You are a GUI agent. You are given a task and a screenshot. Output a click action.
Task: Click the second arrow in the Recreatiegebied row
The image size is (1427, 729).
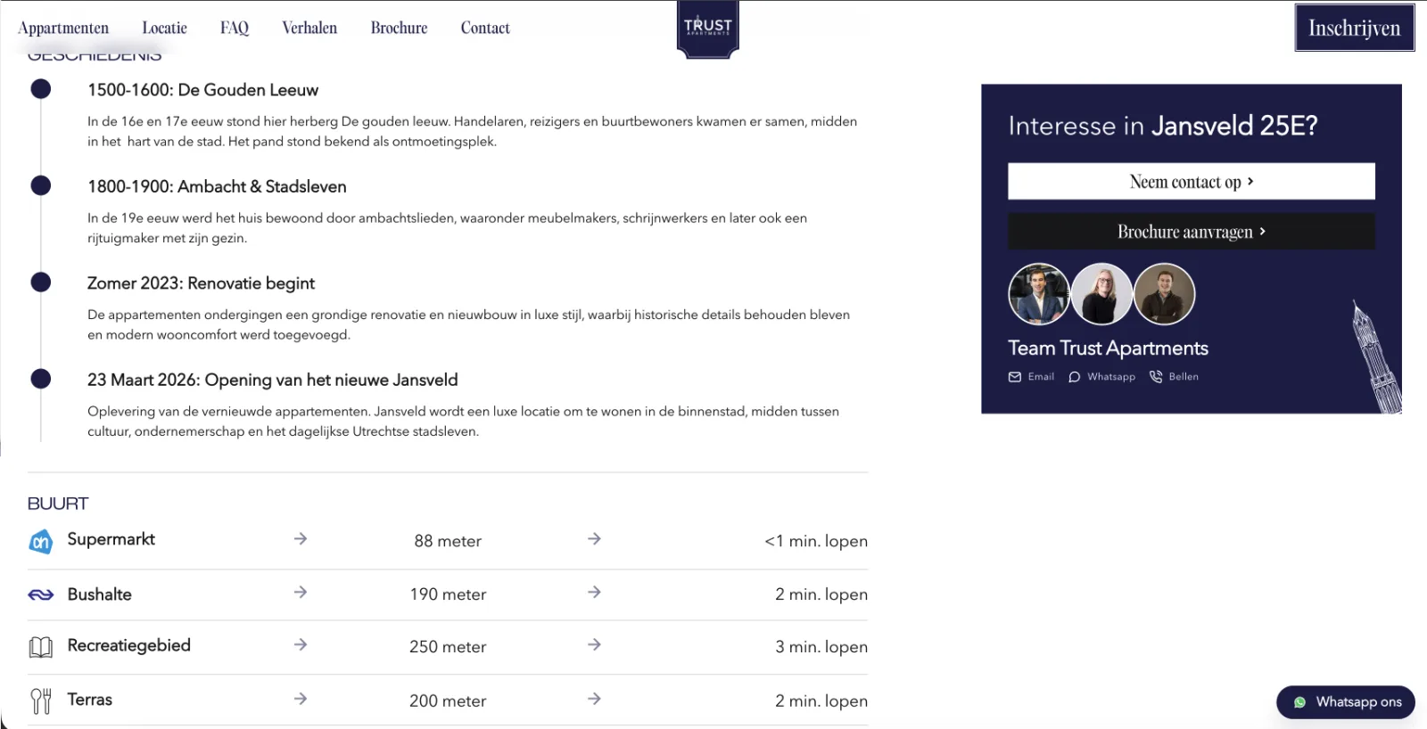point(594,644)
